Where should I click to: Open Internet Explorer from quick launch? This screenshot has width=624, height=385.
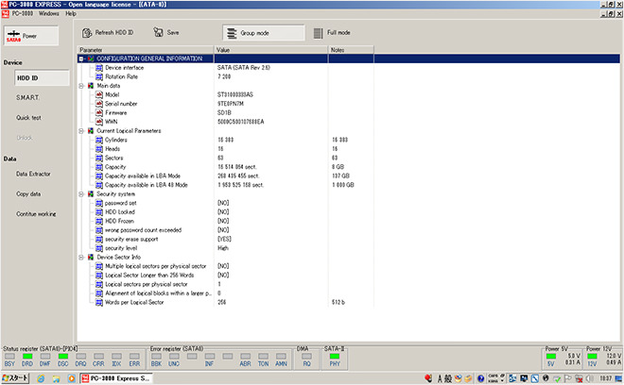[41, 378]
